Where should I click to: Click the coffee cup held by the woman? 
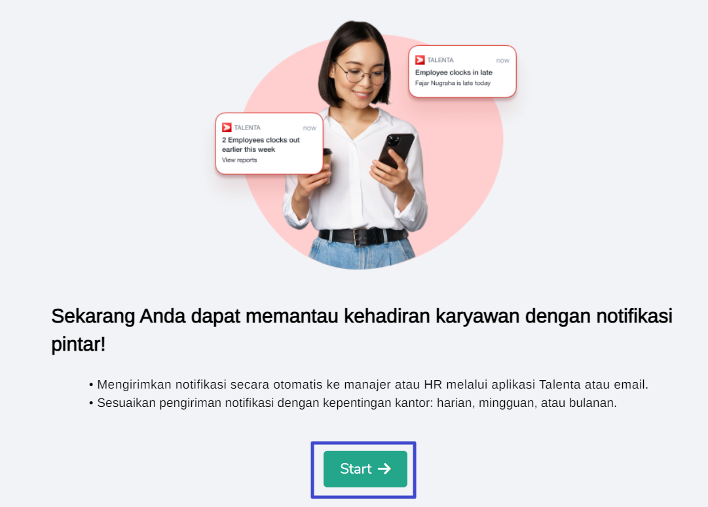[327, 162]
